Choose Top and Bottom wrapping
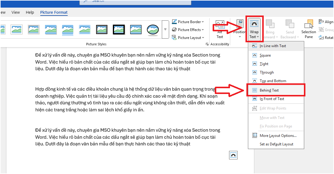Screen dimensions: 334x174 point(276,81)
